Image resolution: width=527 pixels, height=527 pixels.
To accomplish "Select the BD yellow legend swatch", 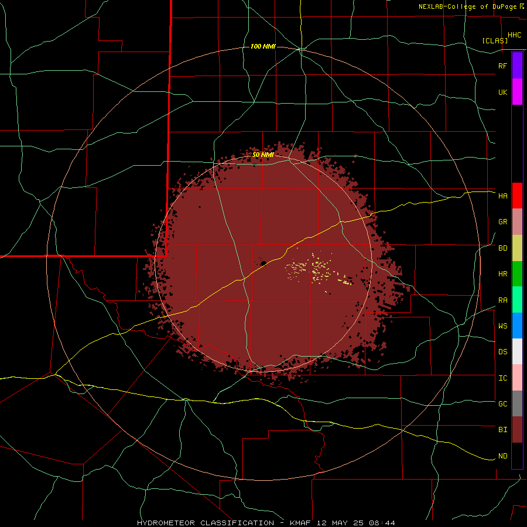I will pyautogui.click(x=517, y=248).
